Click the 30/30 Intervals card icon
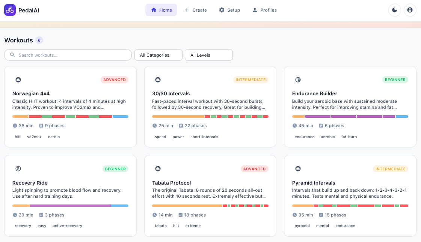 [x=158, y=80]
